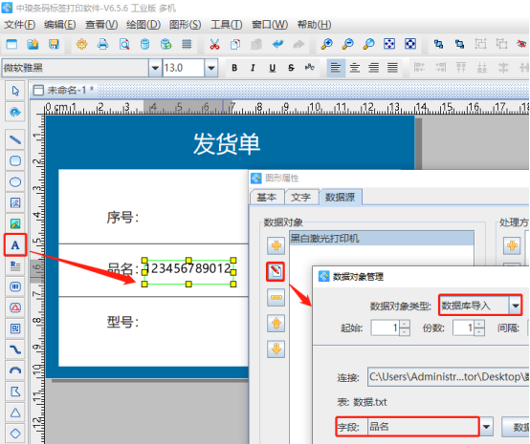The height and width of the screenshot is (444, 530).
Task: Open the 数据对象类型 dropdown arrow
Action: pyautogui.click(x=515, y=306)
